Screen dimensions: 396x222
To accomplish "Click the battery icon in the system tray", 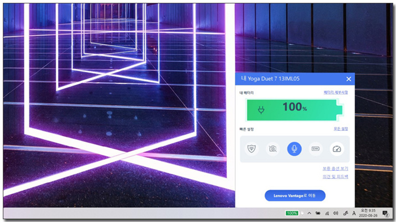I will 318,213.
